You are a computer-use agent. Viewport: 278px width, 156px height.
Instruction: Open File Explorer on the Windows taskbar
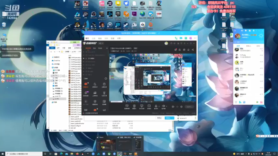pos(72,154)
